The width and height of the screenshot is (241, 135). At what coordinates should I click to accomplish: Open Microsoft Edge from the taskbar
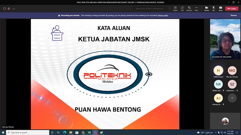coord(65,132)
